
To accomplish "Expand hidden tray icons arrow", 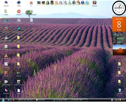I will (114, 100).
